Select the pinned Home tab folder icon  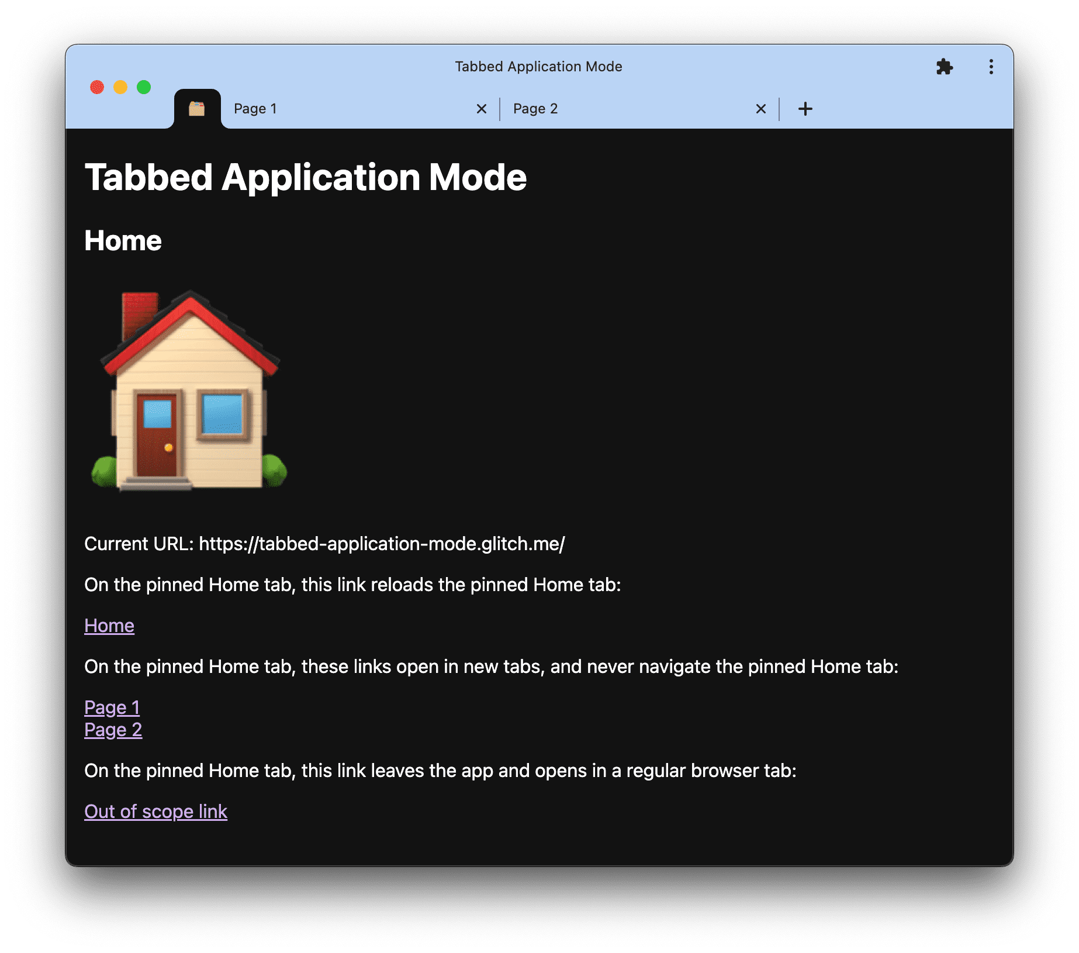197,108
